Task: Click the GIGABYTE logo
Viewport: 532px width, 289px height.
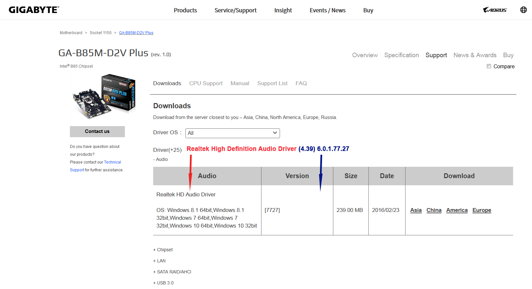Action: click(34, 10)
